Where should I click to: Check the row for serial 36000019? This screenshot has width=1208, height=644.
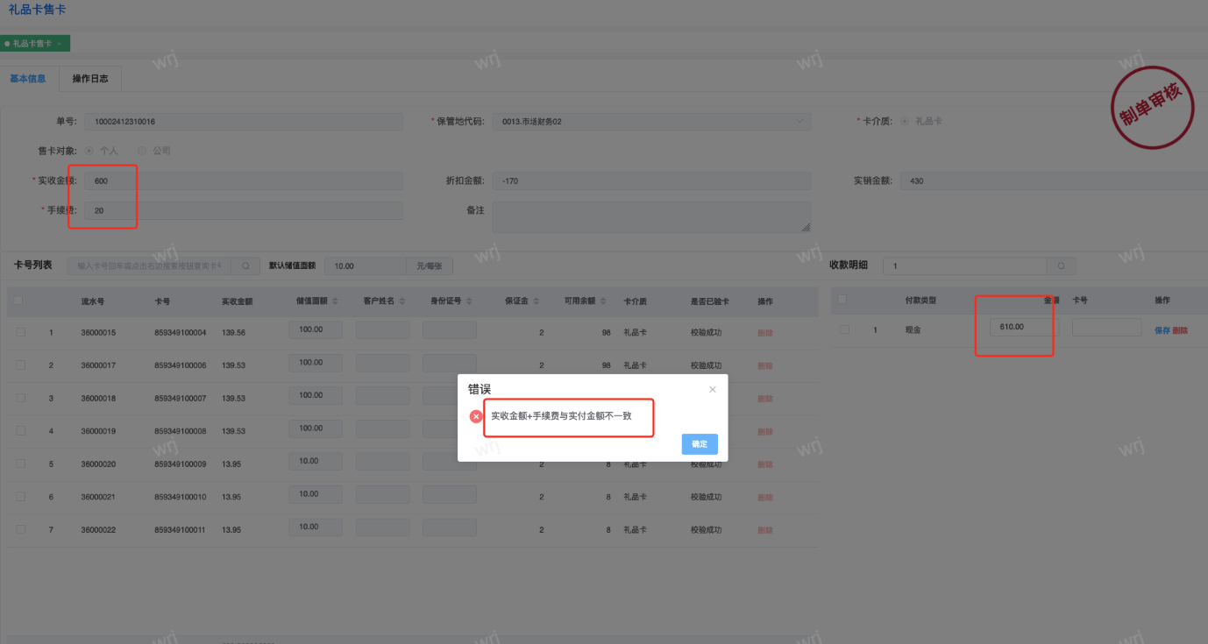point(20,431)
